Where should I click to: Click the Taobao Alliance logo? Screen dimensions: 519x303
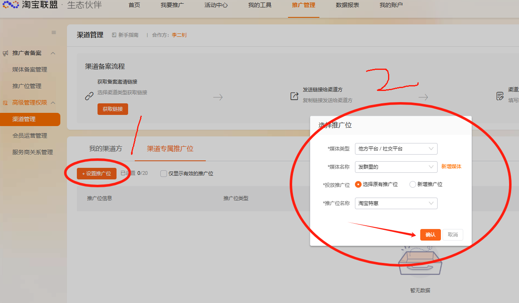coord(30,5)
